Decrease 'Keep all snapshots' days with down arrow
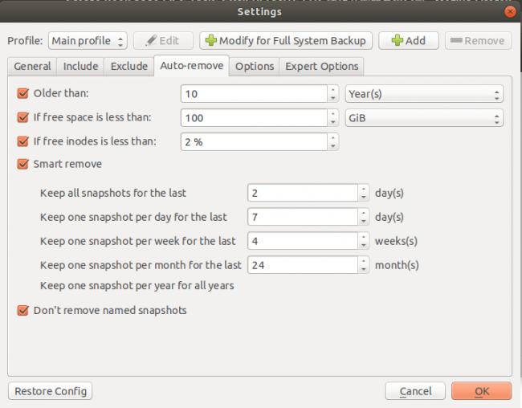522x408 pixels. click(x=364, y=197)
